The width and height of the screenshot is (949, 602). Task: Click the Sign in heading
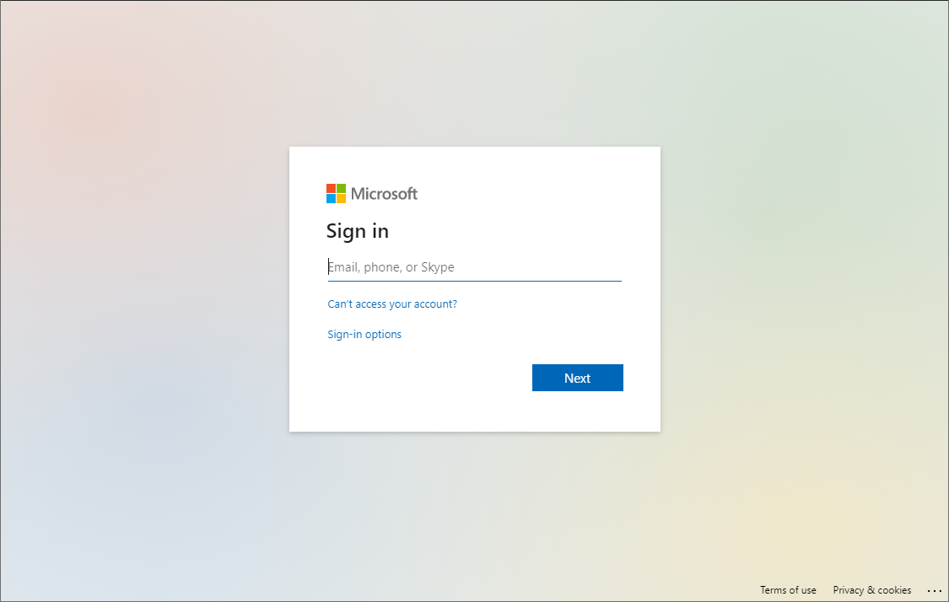click(358, 231)
